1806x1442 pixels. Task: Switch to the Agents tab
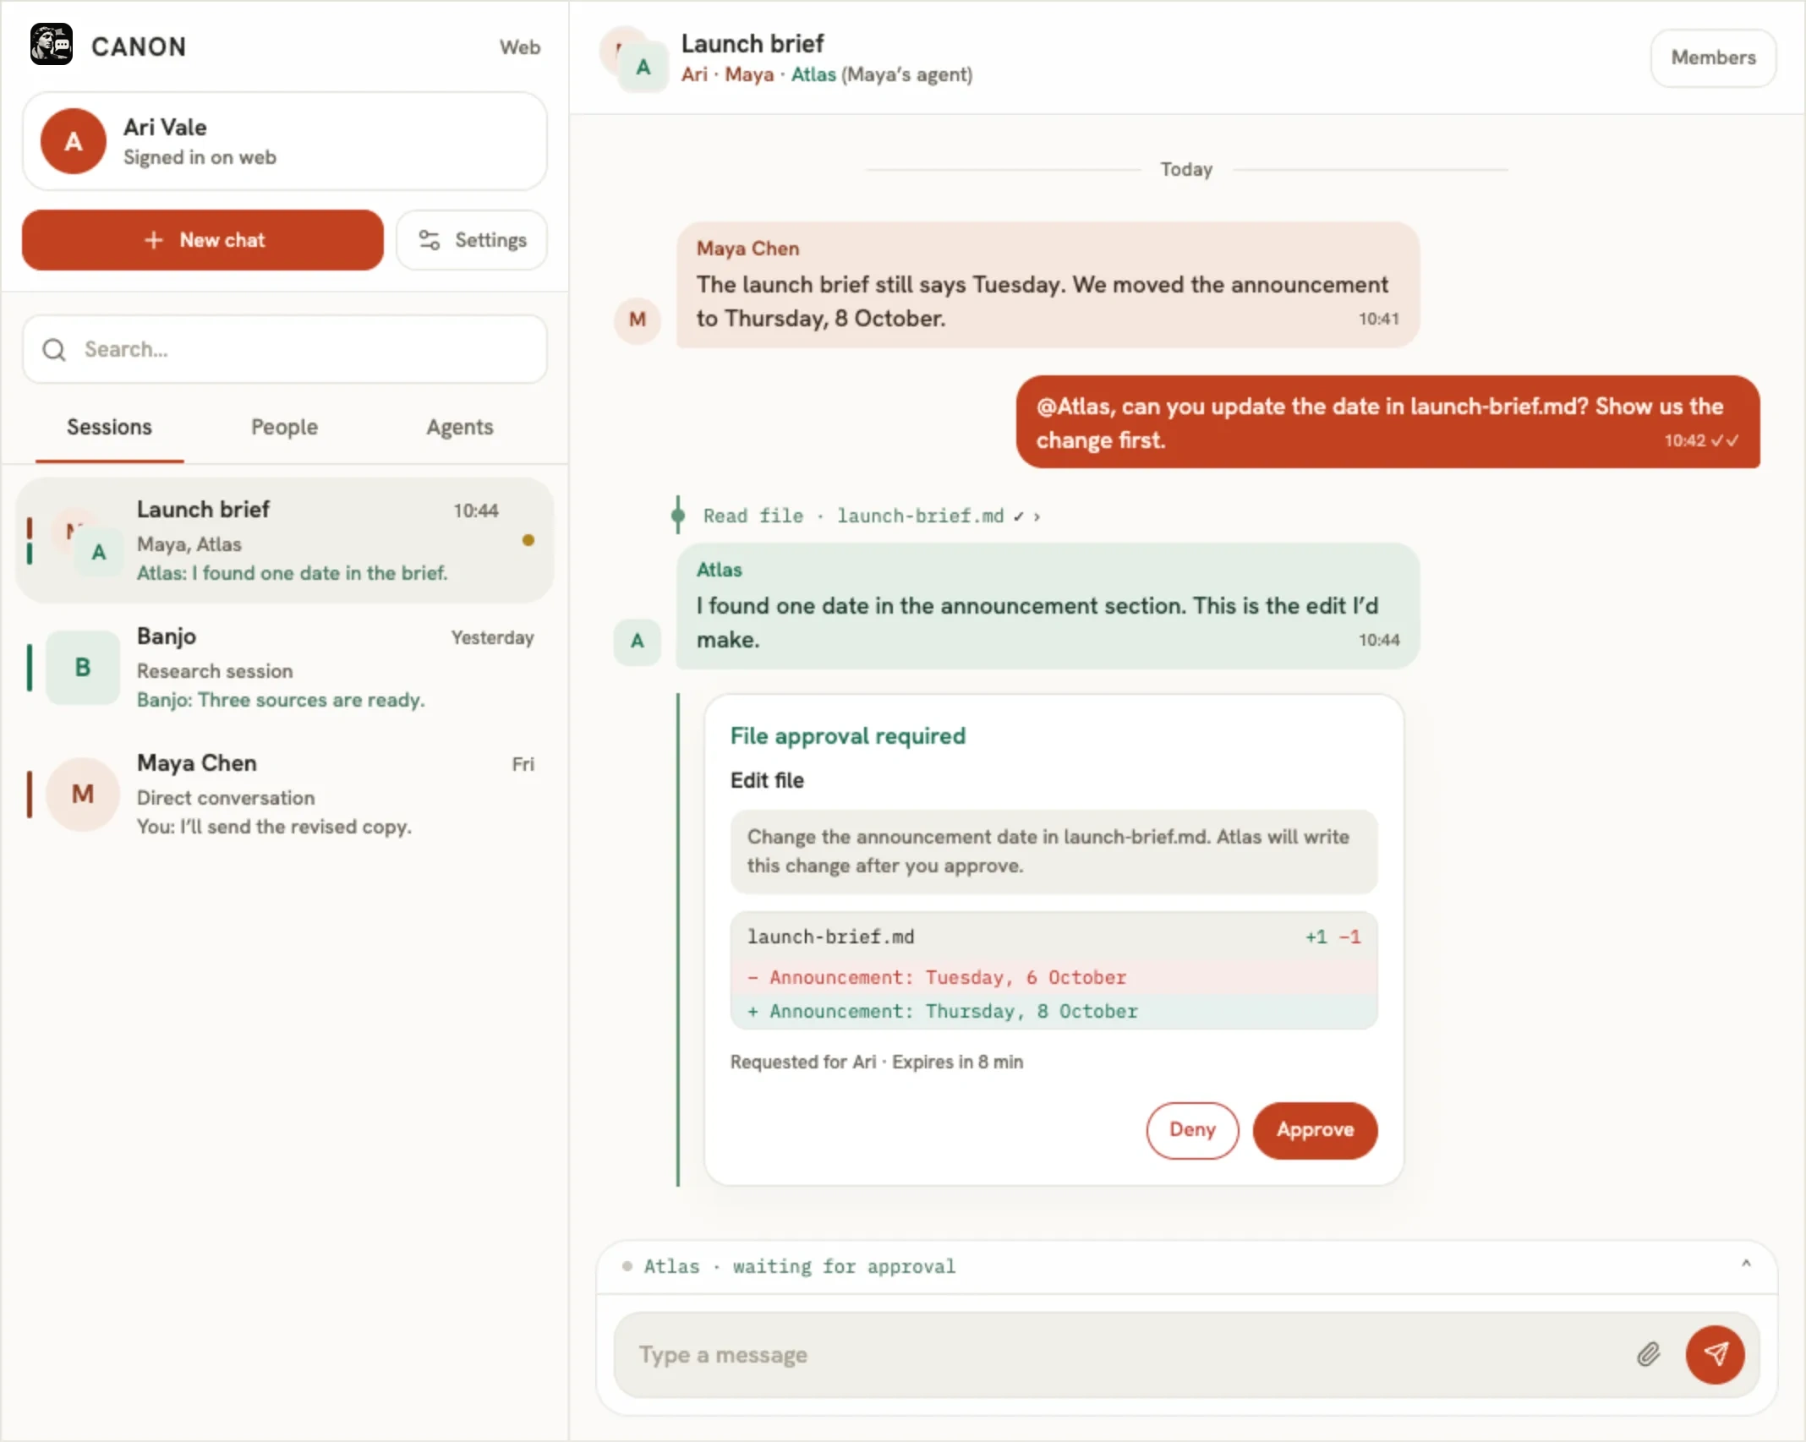[x=459, y=427]
